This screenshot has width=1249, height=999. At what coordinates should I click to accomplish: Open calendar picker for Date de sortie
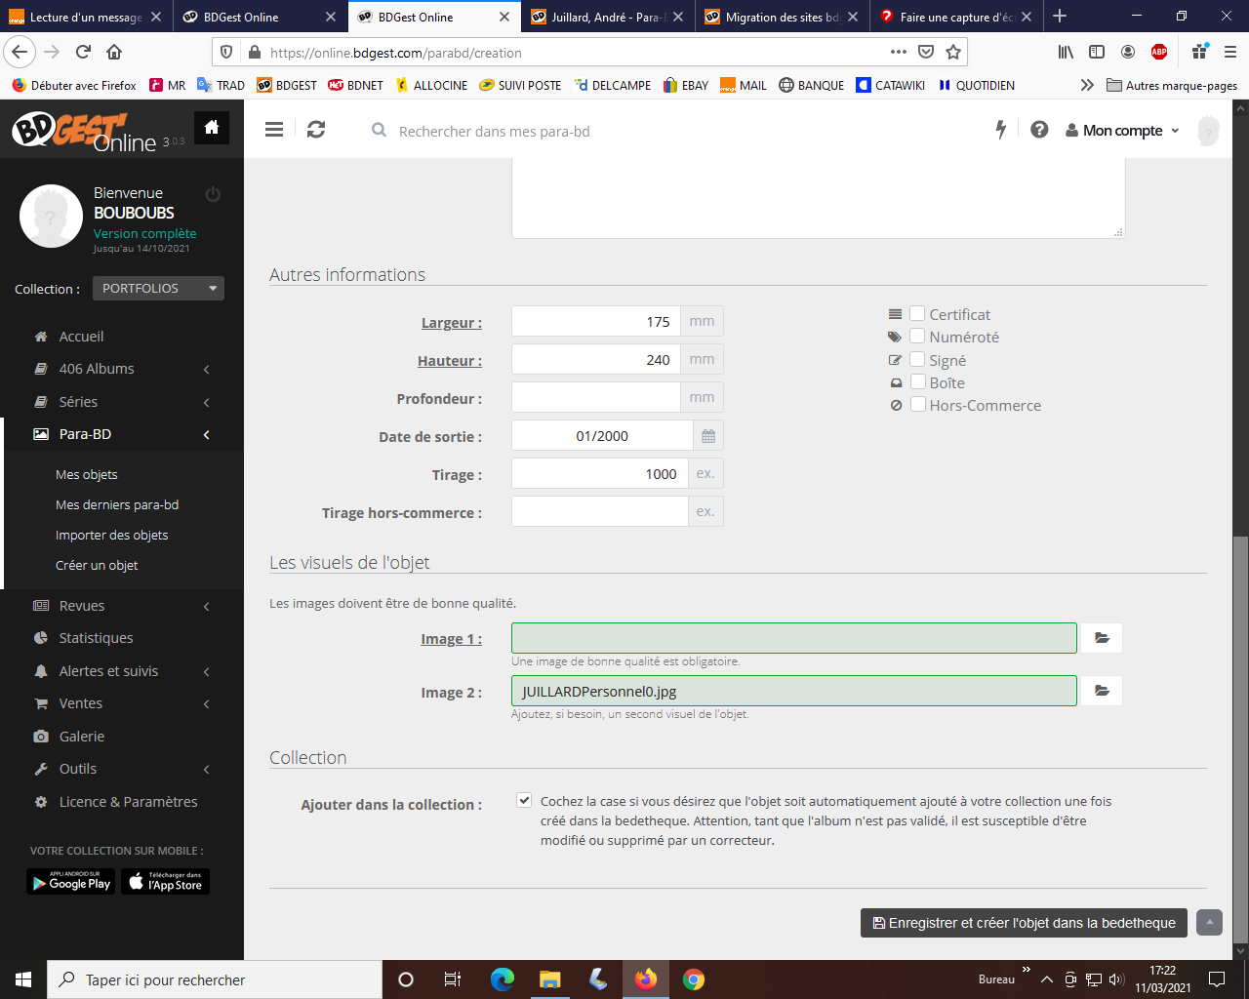click(708, 436)
